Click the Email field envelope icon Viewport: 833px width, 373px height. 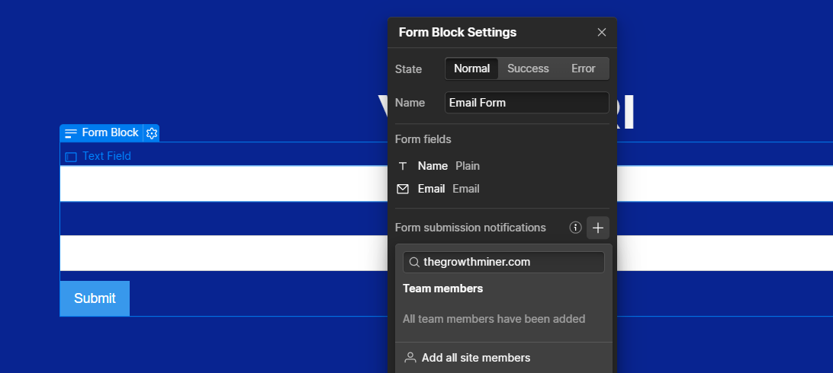pos(403,189)
